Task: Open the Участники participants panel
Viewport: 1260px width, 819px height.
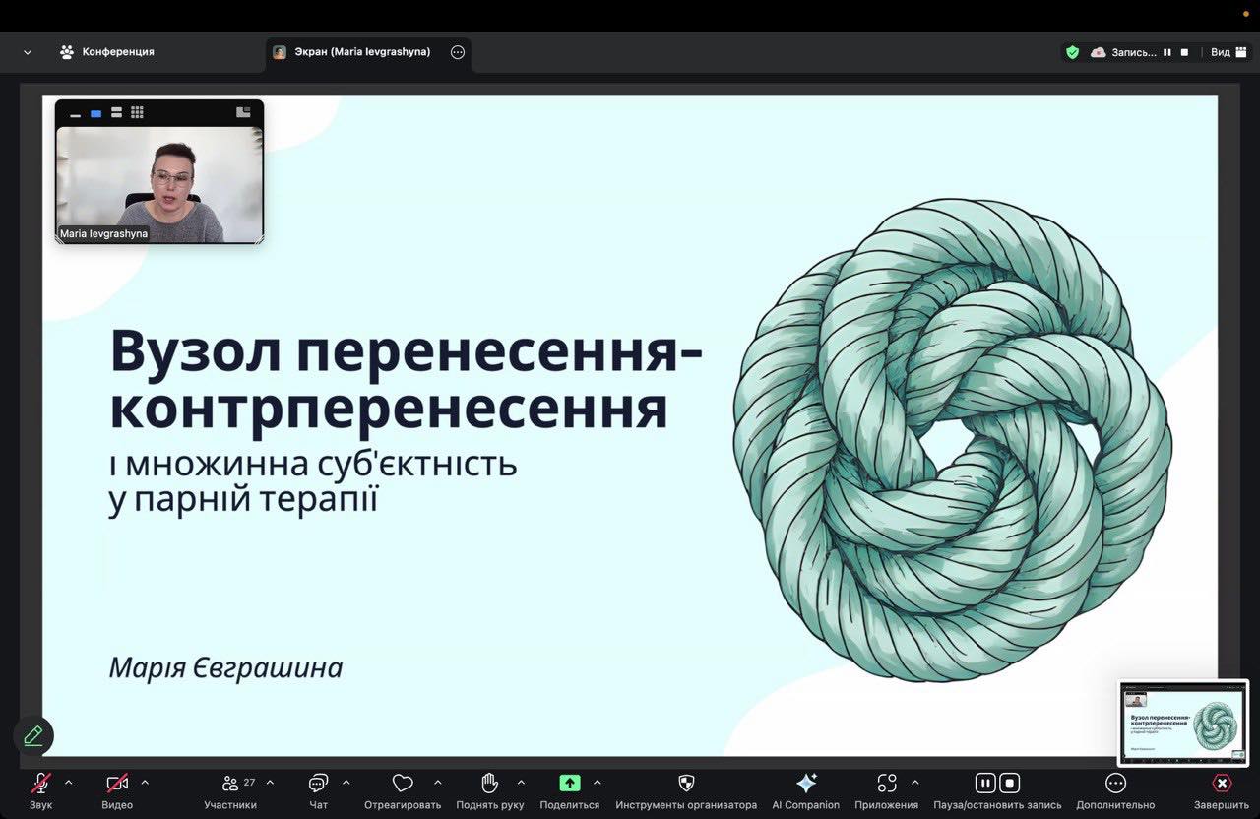Action: [x=230, y=784]
